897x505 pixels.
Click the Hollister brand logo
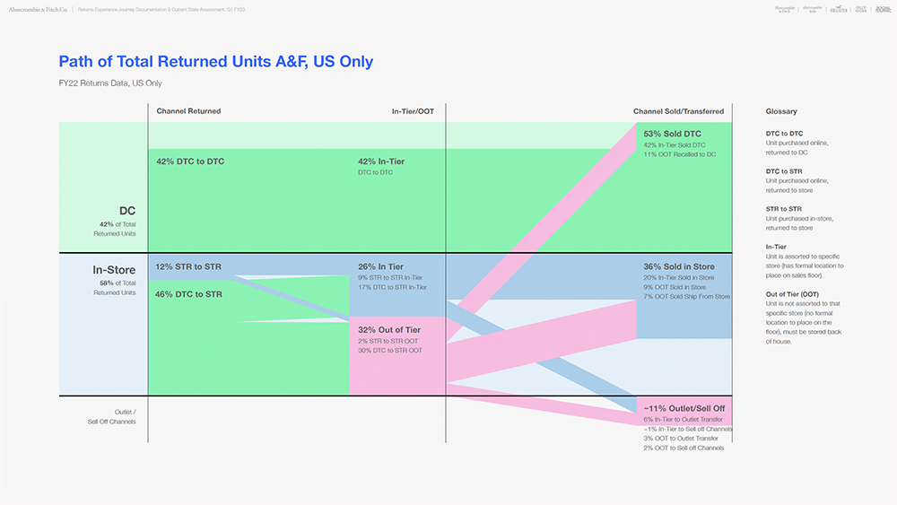839,9
